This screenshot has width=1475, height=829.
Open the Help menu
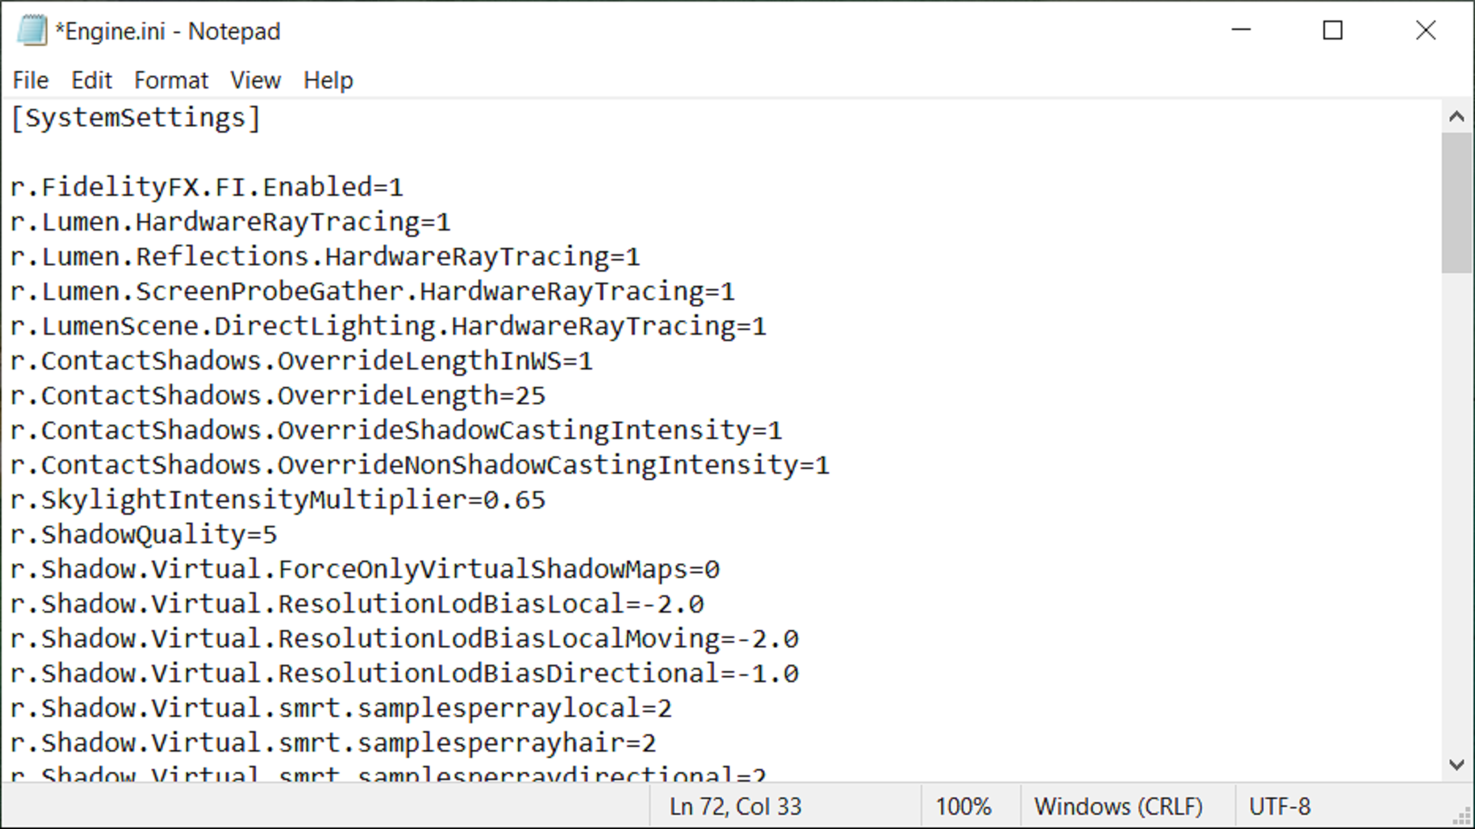(328, 80)
